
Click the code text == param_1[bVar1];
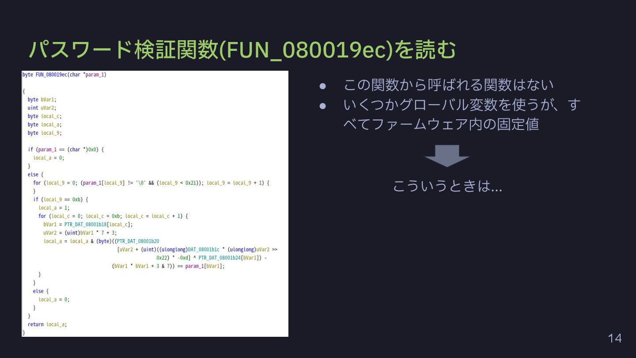pos(201,267)
